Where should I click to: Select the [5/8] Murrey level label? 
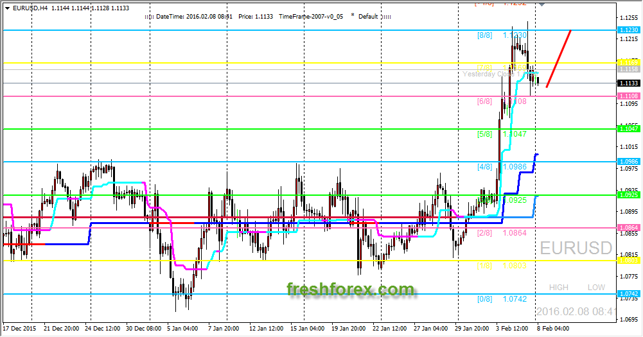(x=484, y=134)
